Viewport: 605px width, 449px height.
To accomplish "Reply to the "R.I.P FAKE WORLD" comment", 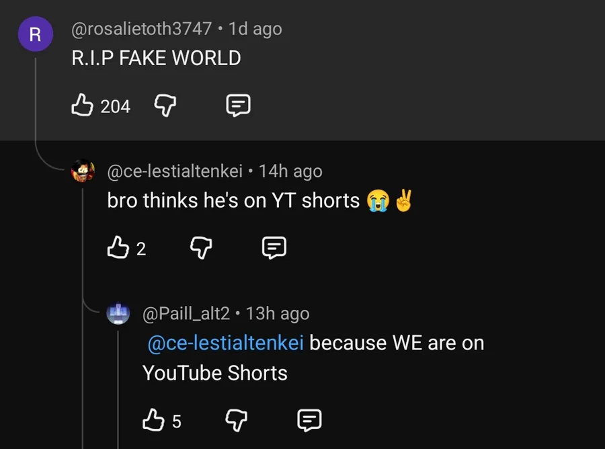I will [238, 105].
